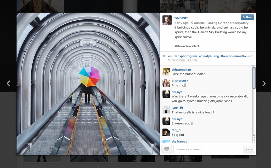271x168 pixels.
Task: View theproblemwithx's profile from likes
Action: tap(233, 56)
